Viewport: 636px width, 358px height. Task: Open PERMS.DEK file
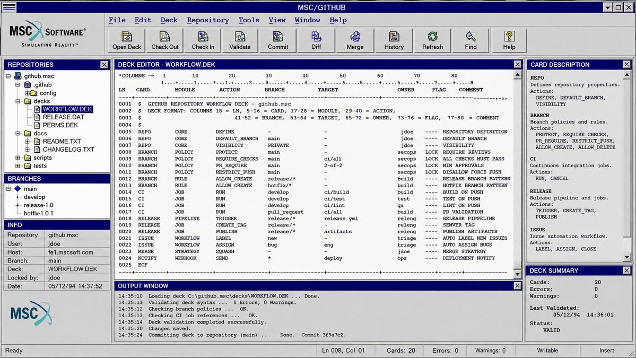[60, 125]
